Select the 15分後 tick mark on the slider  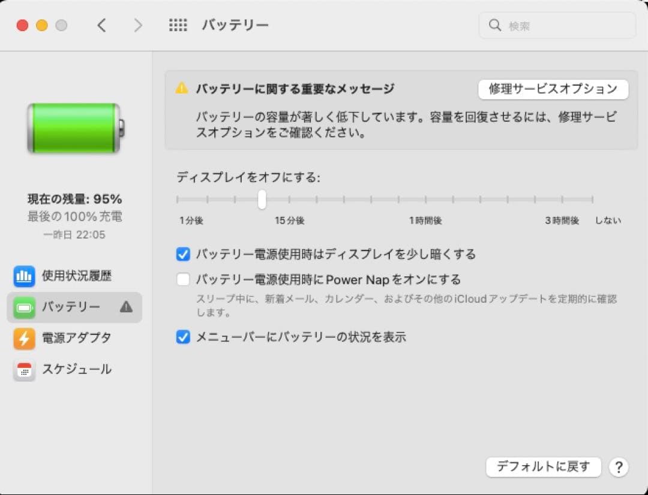click(289, 199)
